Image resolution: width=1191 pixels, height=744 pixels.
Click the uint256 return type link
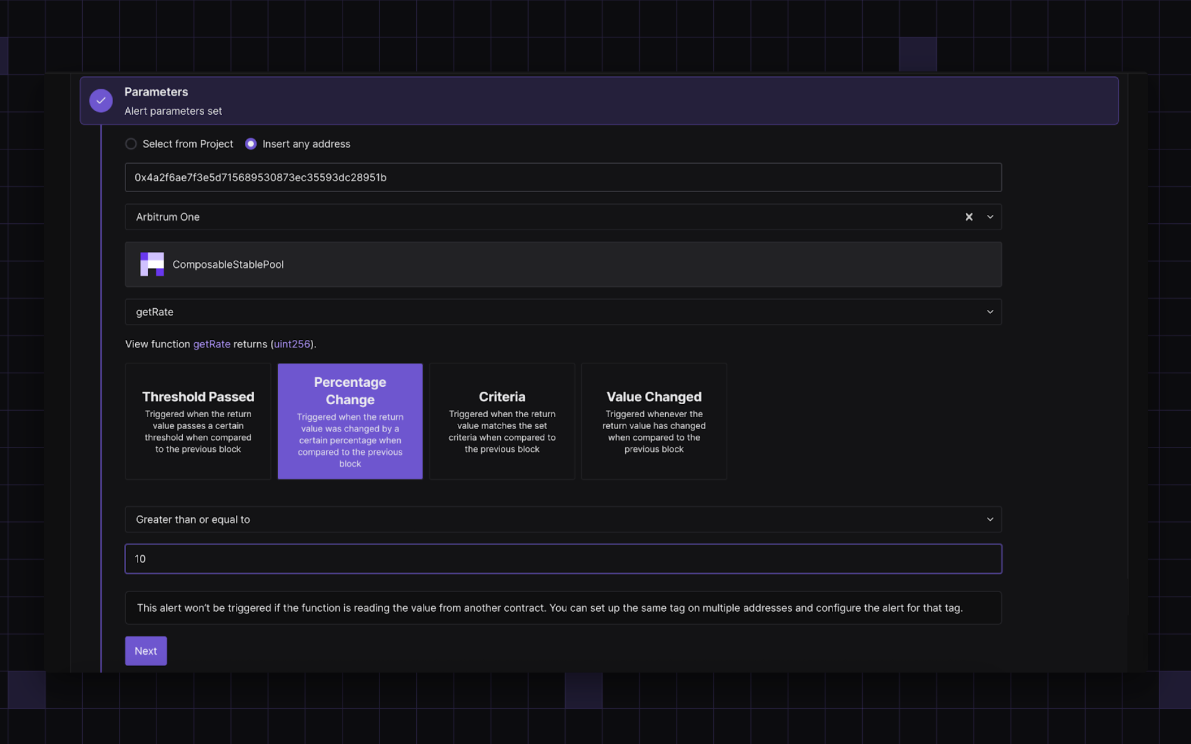pyautogui.click(x=292, y=344)
